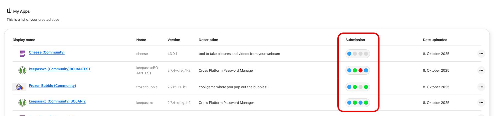Open three-dots menu for Frozen Bubble row
The image size is (496, 116).
pyautogui.click(x=481, y=87)
